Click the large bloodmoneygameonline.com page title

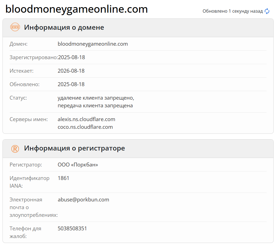[77, 9]
